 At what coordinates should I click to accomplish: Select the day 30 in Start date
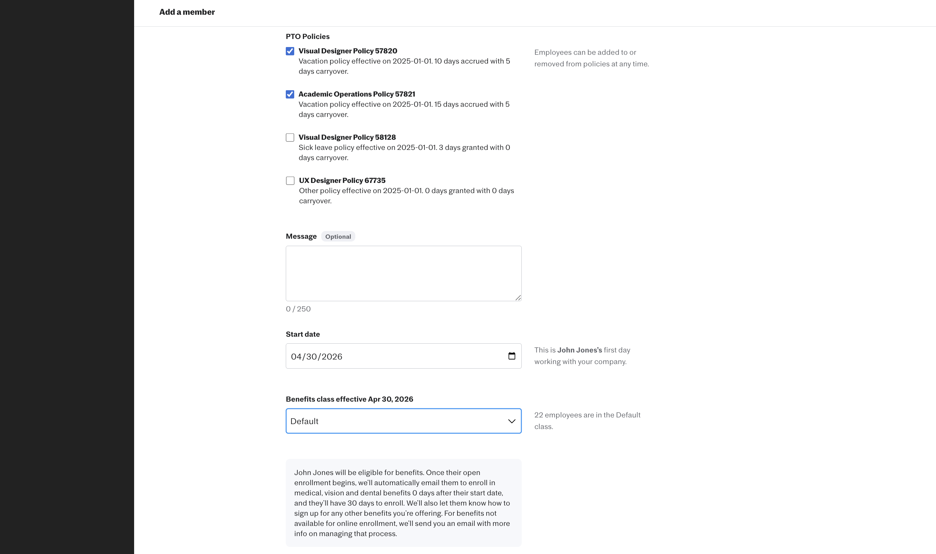(311, 356)
